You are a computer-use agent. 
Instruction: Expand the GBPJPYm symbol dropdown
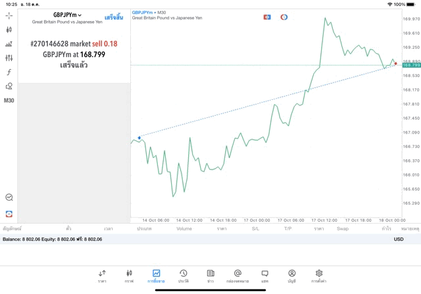coord(67,15)
